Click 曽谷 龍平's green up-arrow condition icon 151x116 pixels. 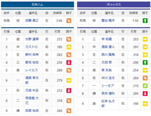pyautogui.click(x=145, y=21)
